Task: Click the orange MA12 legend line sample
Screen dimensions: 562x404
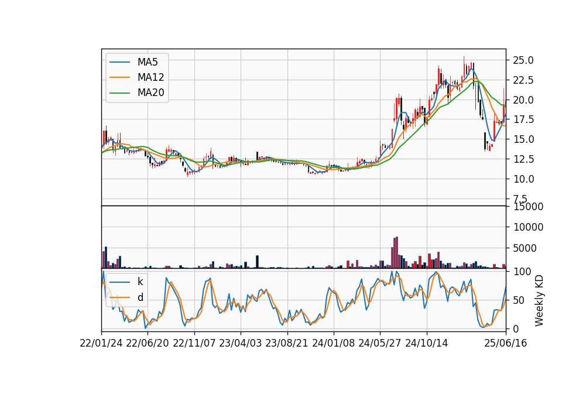Action: 119,77
